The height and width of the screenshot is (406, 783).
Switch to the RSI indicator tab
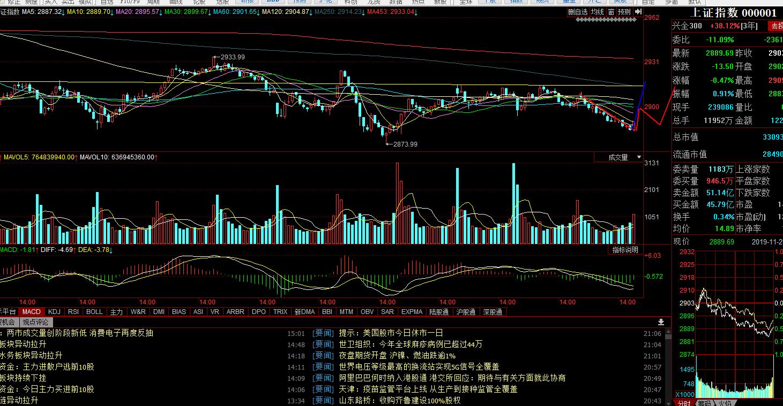pyautogui.click(x=73, y=312)
